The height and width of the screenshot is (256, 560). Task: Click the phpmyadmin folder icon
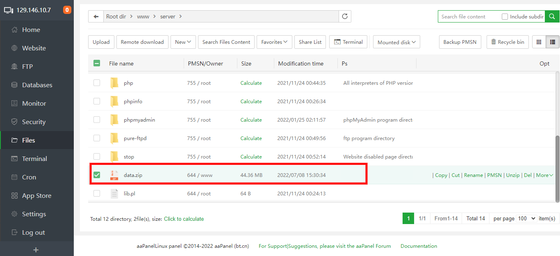(114, 120)
